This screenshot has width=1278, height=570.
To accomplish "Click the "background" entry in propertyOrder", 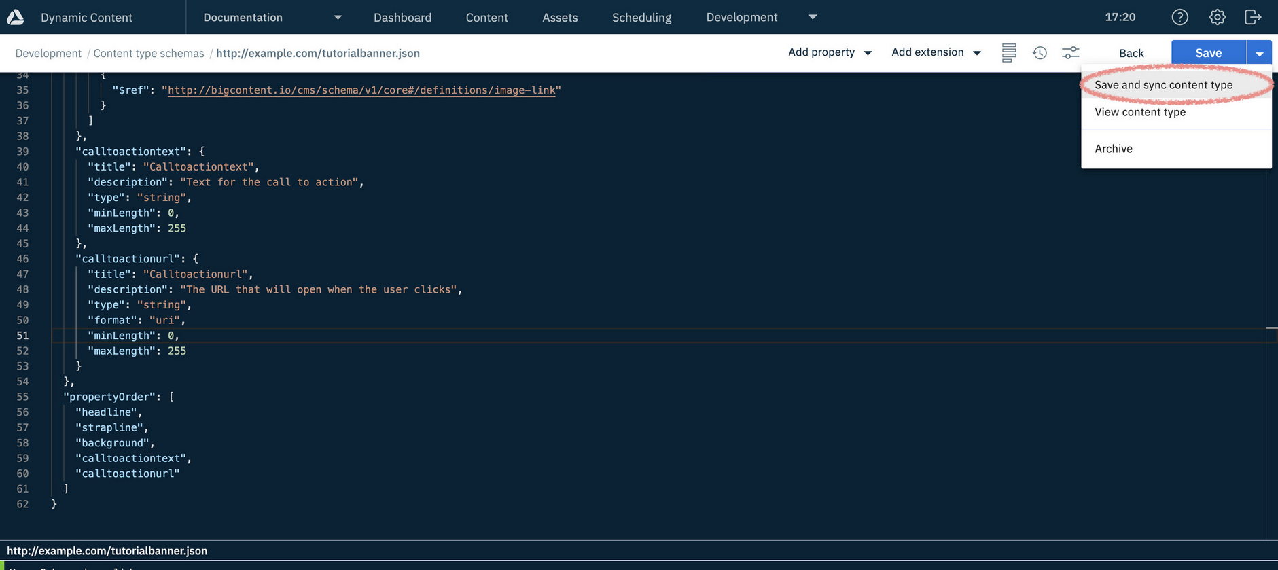I will click(112, 443).
